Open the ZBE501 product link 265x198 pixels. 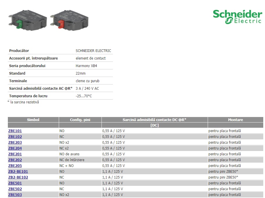tap(15, 183)
